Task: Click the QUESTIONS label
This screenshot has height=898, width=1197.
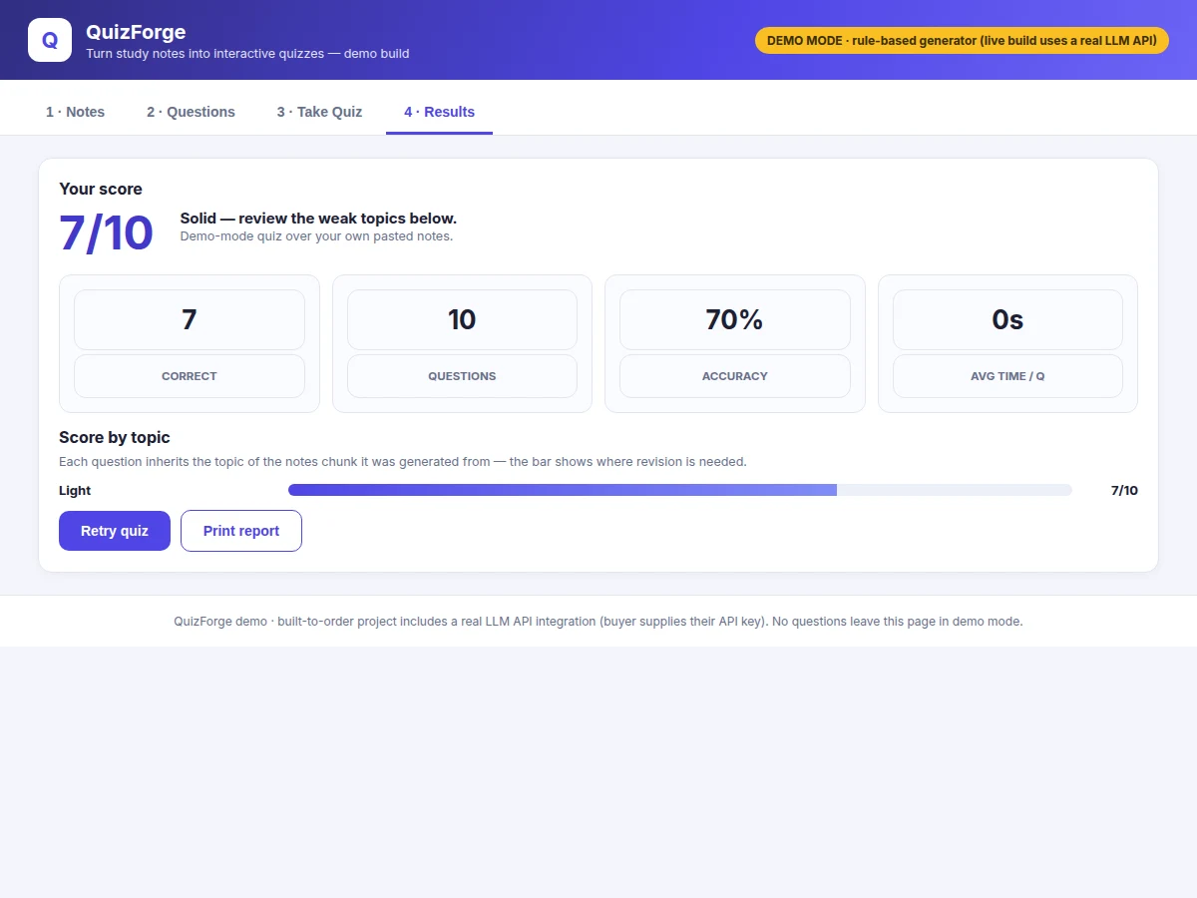Action: coord(462,376)
